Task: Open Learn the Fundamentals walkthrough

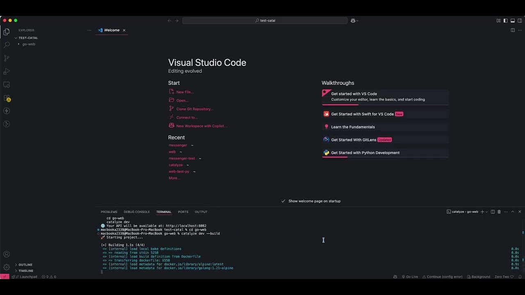Action: pos(385,127)
